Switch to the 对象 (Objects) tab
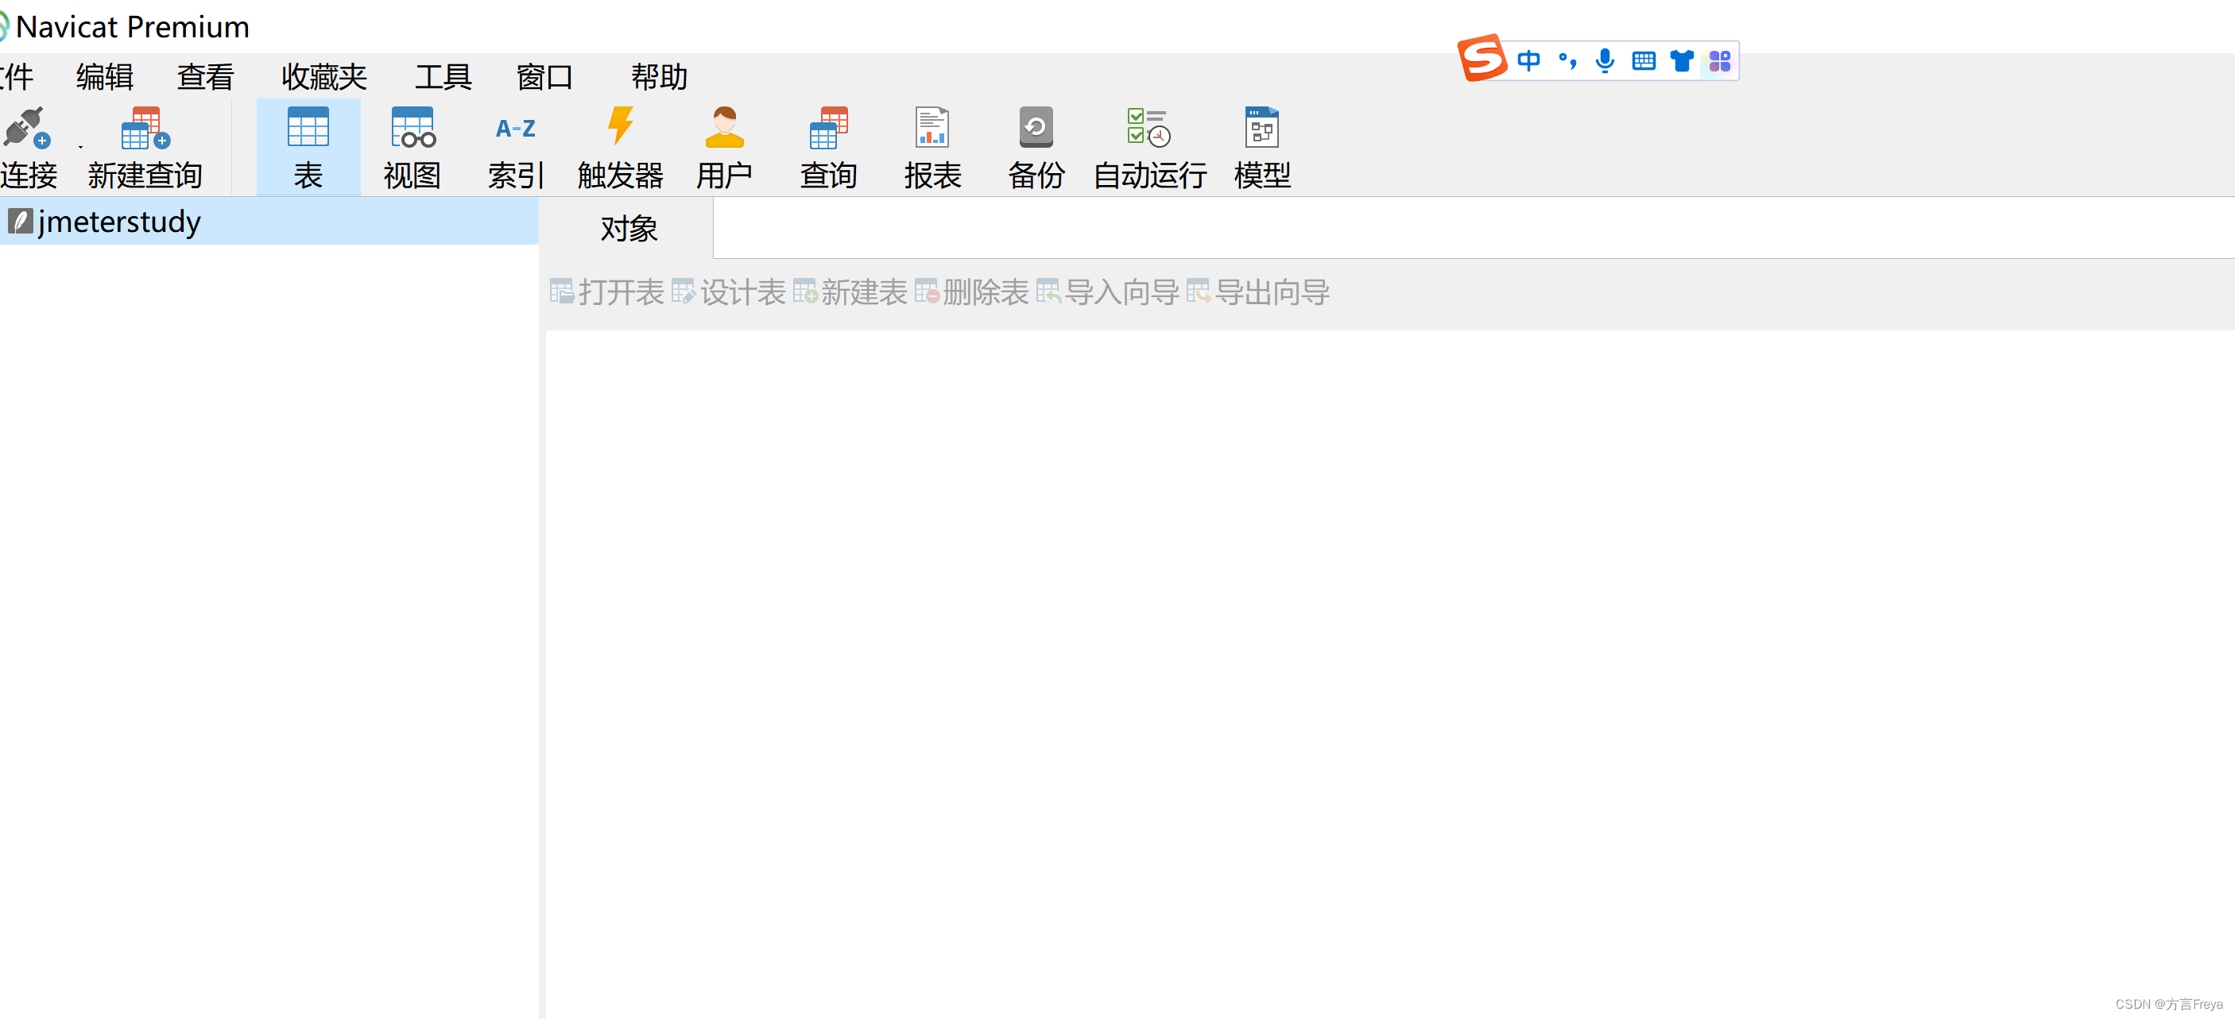Viewport: 2235px width, 1019px height. [628, 228]
